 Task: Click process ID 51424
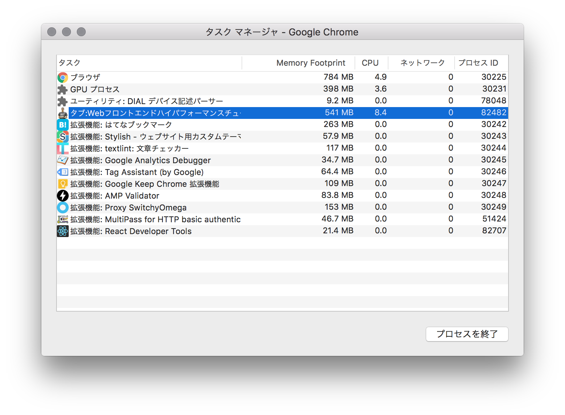tap(494, 219)
